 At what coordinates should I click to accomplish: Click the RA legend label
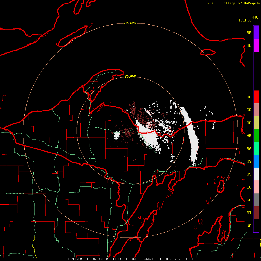(249, 149)
